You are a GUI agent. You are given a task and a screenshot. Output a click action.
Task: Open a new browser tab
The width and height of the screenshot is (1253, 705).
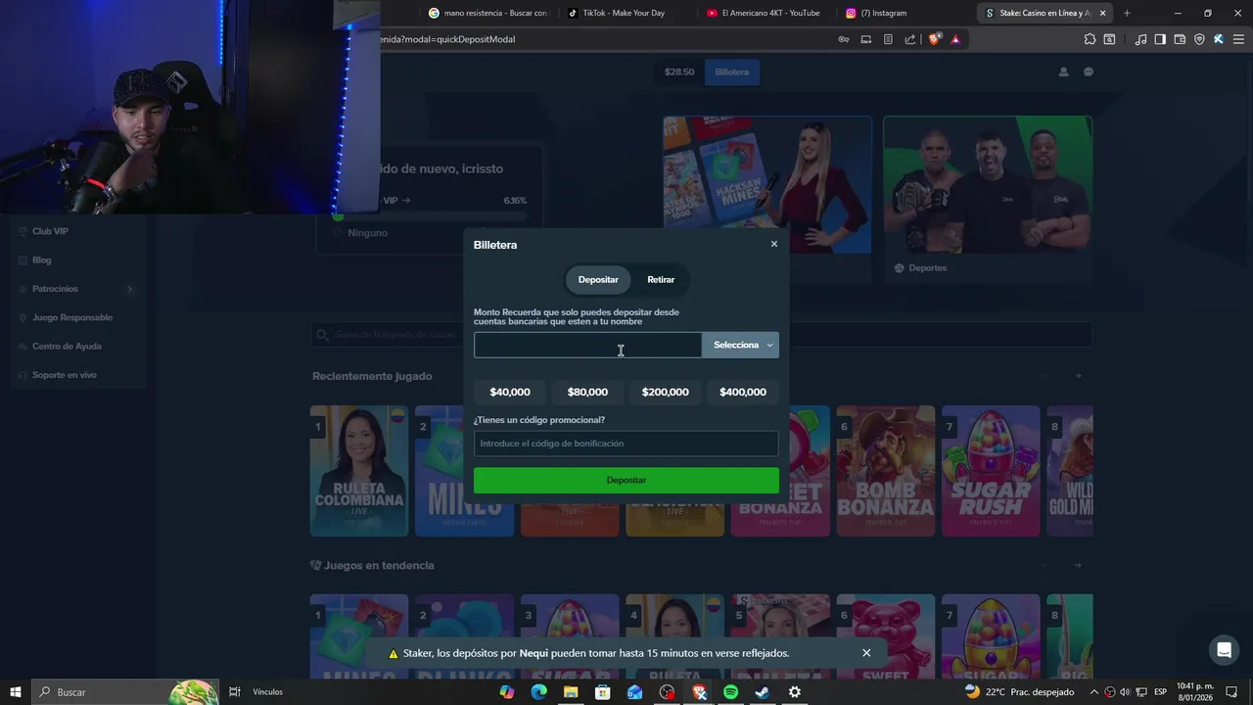(x=1127, y=13)
